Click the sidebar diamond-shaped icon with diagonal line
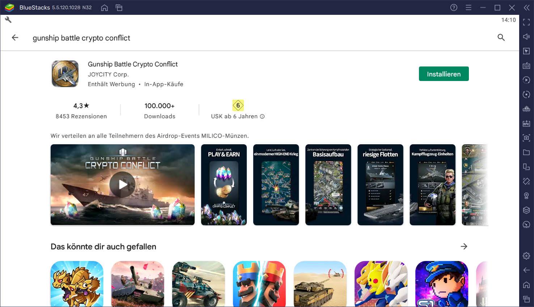534x307 pixels. pos(526,181)
